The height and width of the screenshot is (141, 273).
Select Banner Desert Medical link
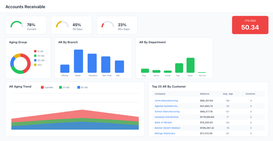click(167, 128)
